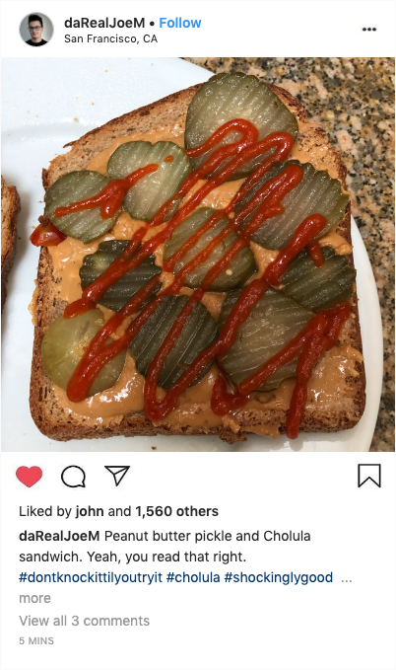This screenshot has height=670, width=396.
Task: Open the #cholula hashtag
Action: (193, 577)
